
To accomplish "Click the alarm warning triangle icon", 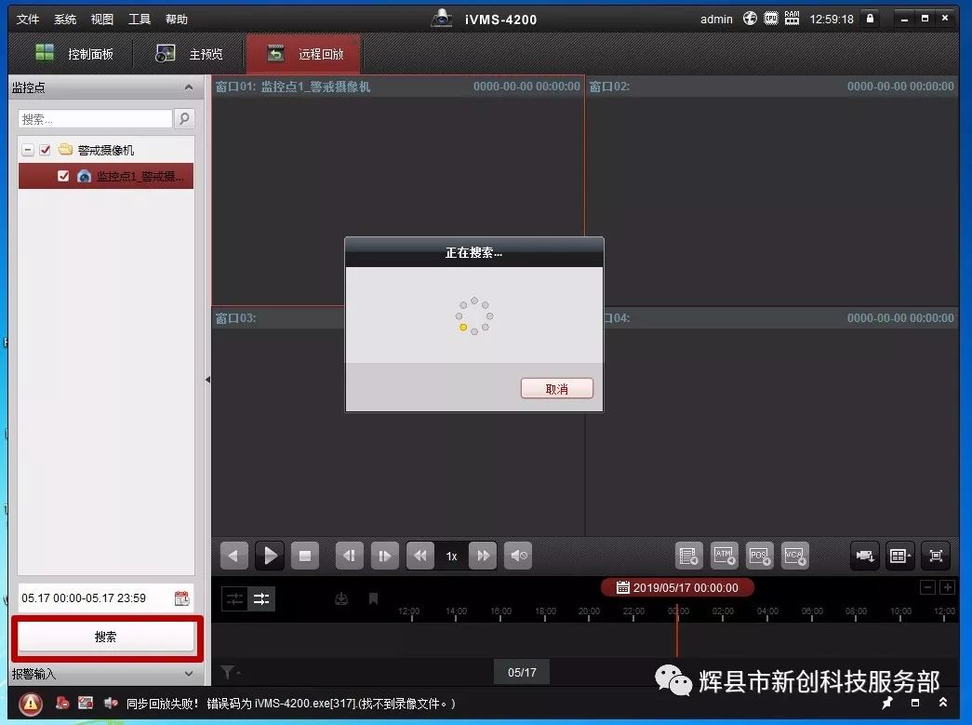I will coord(31,704).
